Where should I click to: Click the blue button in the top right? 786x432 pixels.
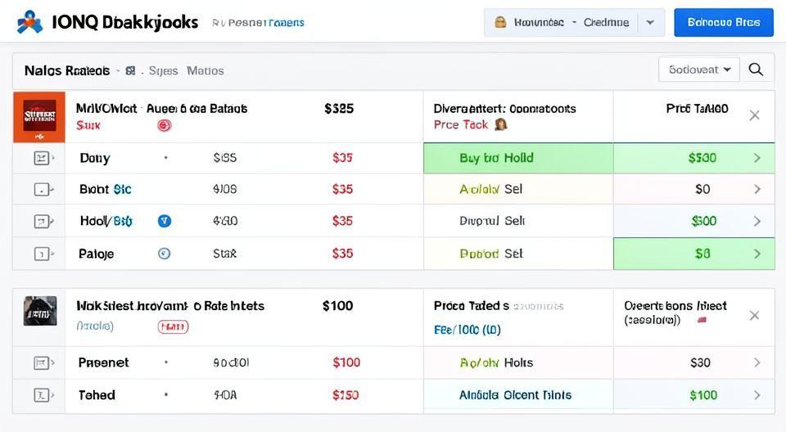[x=723, y=23]
